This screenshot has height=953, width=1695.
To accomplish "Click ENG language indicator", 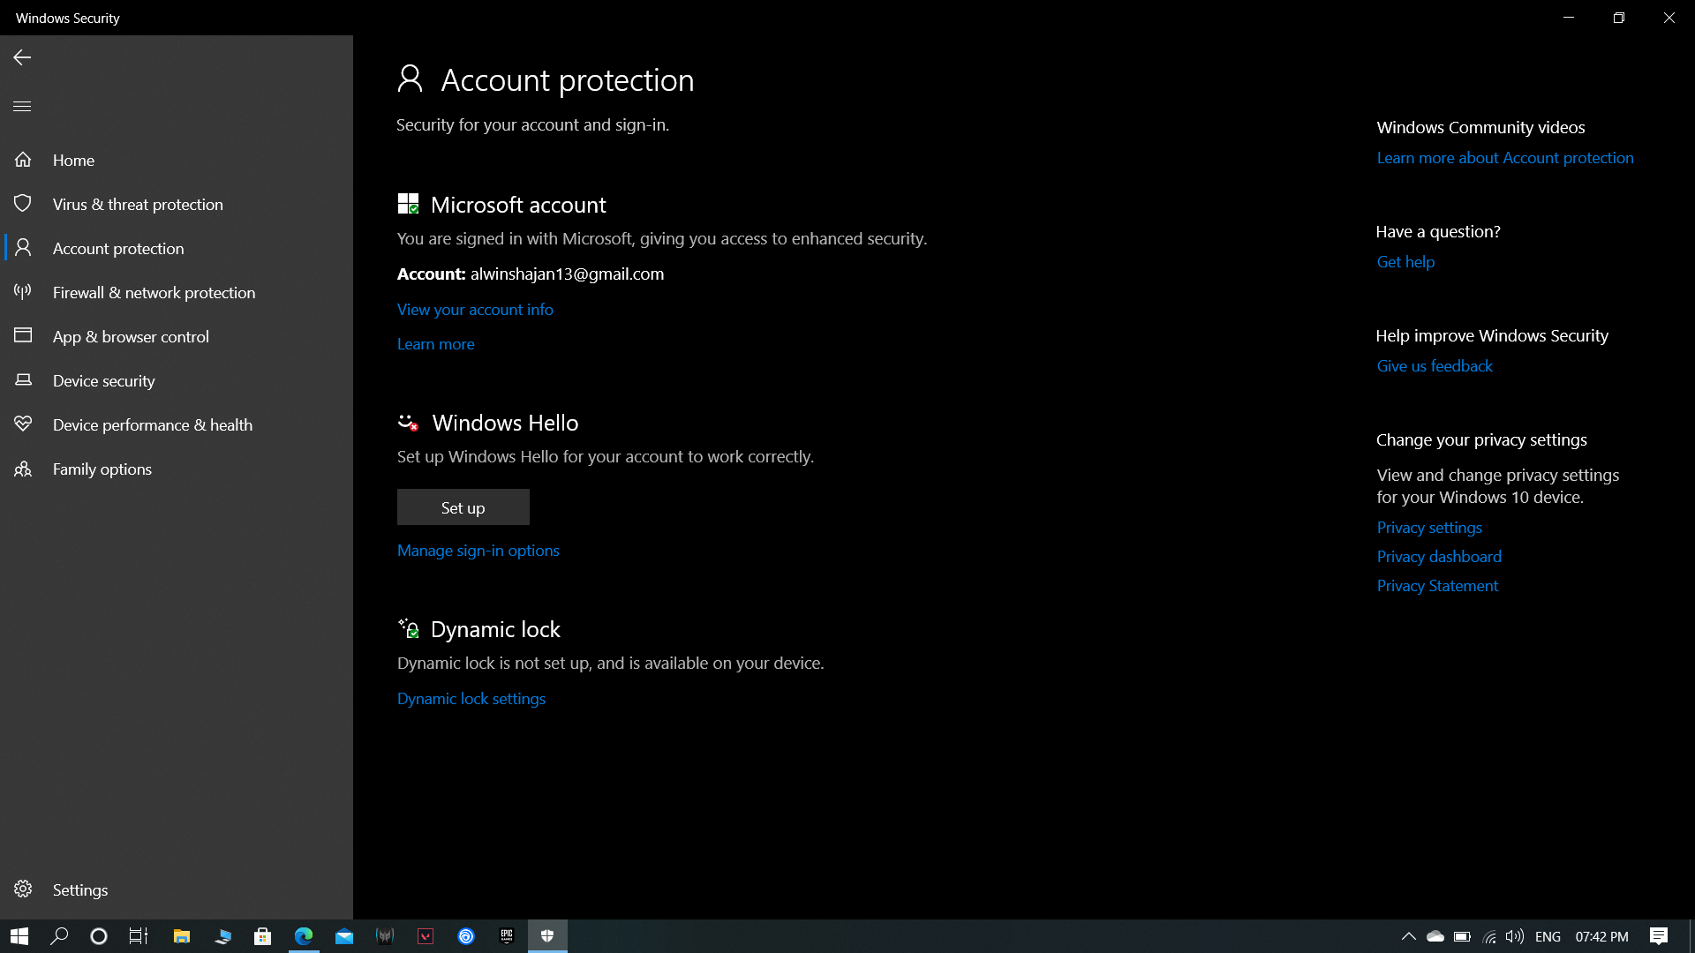I will tap(1548, 937).
